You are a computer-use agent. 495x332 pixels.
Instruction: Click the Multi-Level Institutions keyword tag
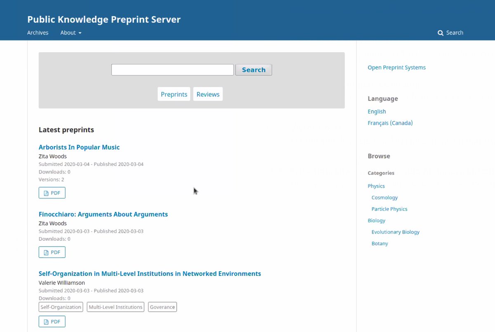click(x=115, y=307)
